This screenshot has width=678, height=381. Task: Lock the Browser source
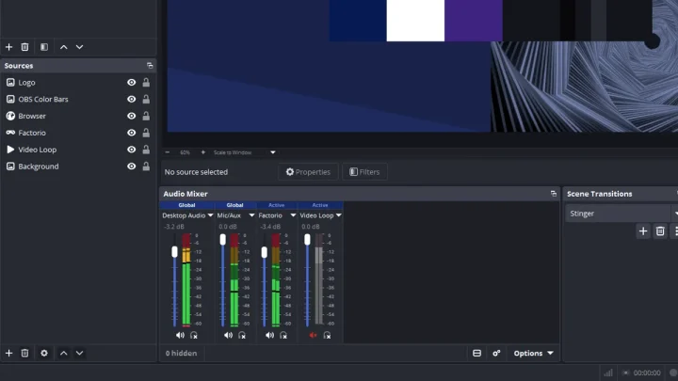coord(146,117)
